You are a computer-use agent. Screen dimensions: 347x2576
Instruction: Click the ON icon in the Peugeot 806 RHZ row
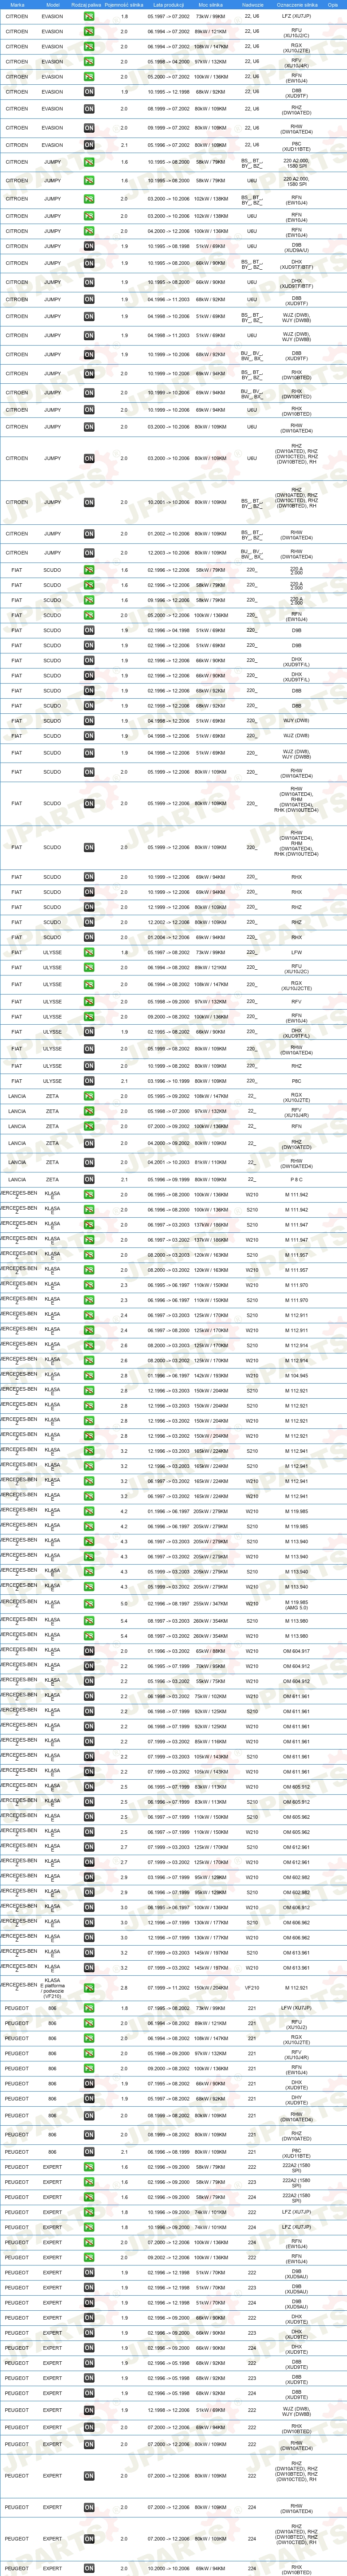(89, 2134)
